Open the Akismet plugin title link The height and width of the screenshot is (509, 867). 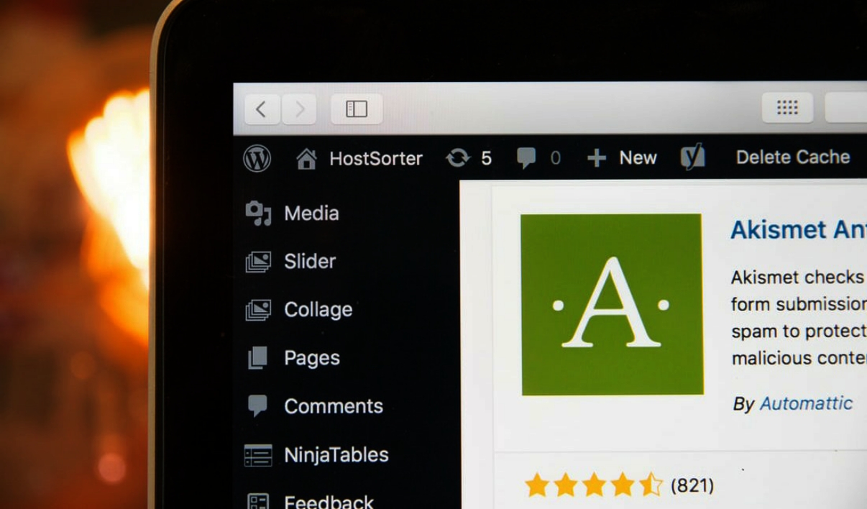coord(798,229)
